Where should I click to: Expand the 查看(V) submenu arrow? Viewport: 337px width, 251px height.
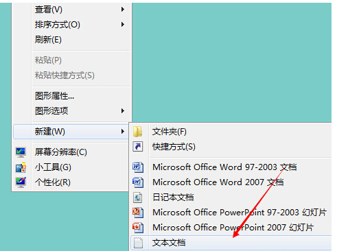tap(123, 10)
